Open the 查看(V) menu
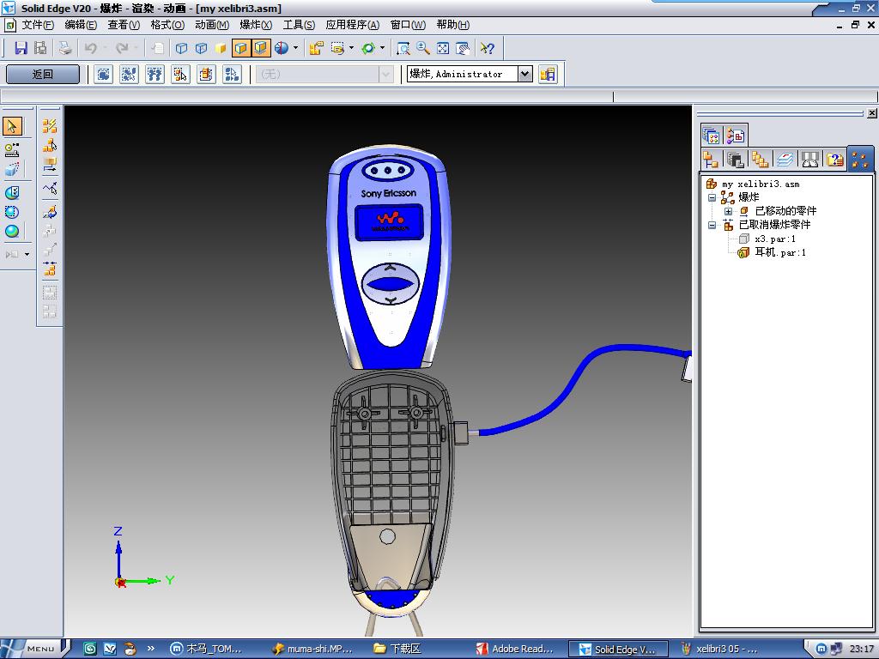879x659 pixels. click(124, 25)
